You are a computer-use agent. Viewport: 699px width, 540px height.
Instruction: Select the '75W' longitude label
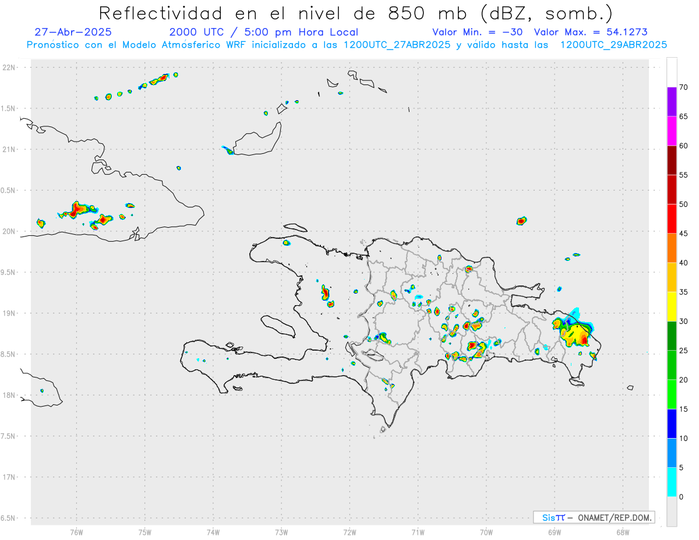[144, 532]
